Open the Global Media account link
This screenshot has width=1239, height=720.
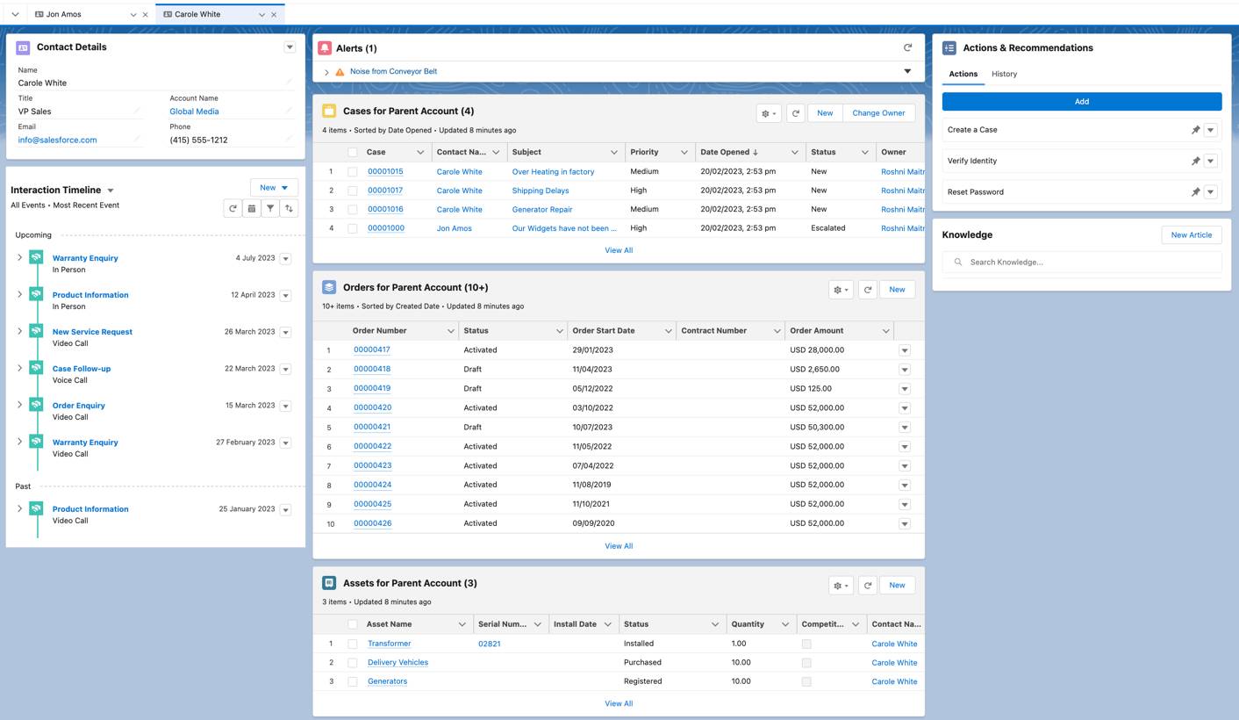(x=194, y=112)
